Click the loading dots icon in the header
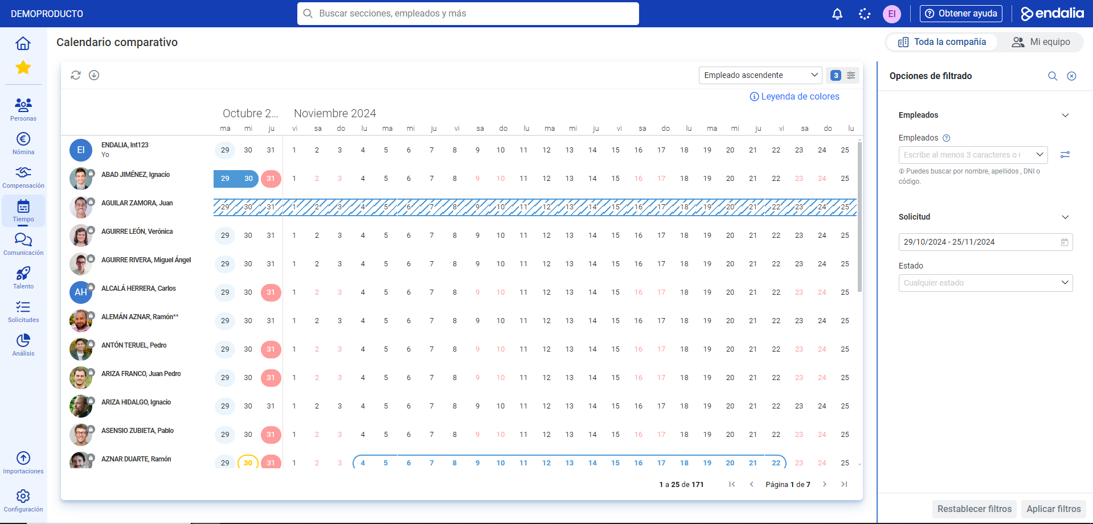Viewport: 1093px width, 524px height. click(x=865, y=14)
